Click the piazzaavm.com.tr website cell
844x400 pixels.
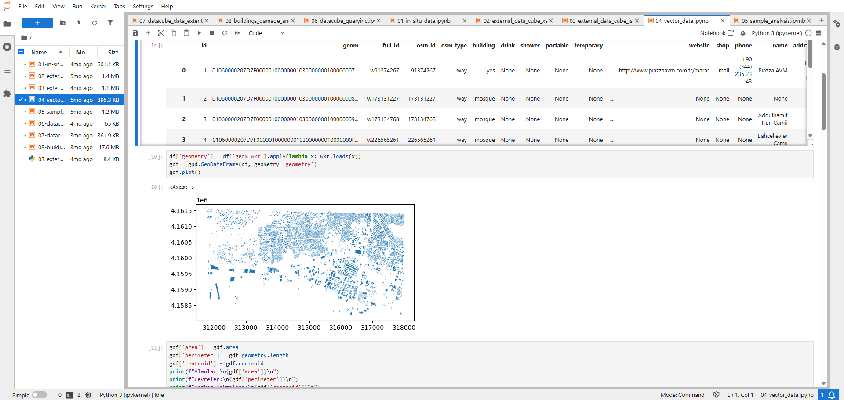664,70
